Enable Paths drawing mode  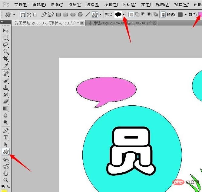pos(29,14)
